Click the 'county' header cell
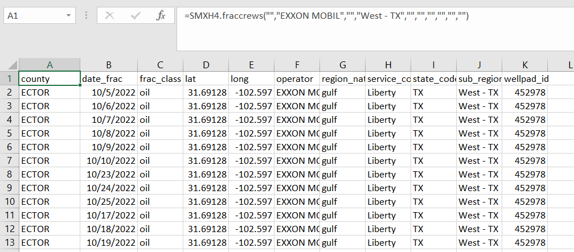The width and height of the screenshot is (574, 252). point(50,79)
